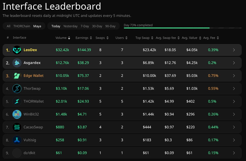Click the Volume column header label
This screenshot has width=246, height=161.
pyautogui.click(x=61, y=38)
